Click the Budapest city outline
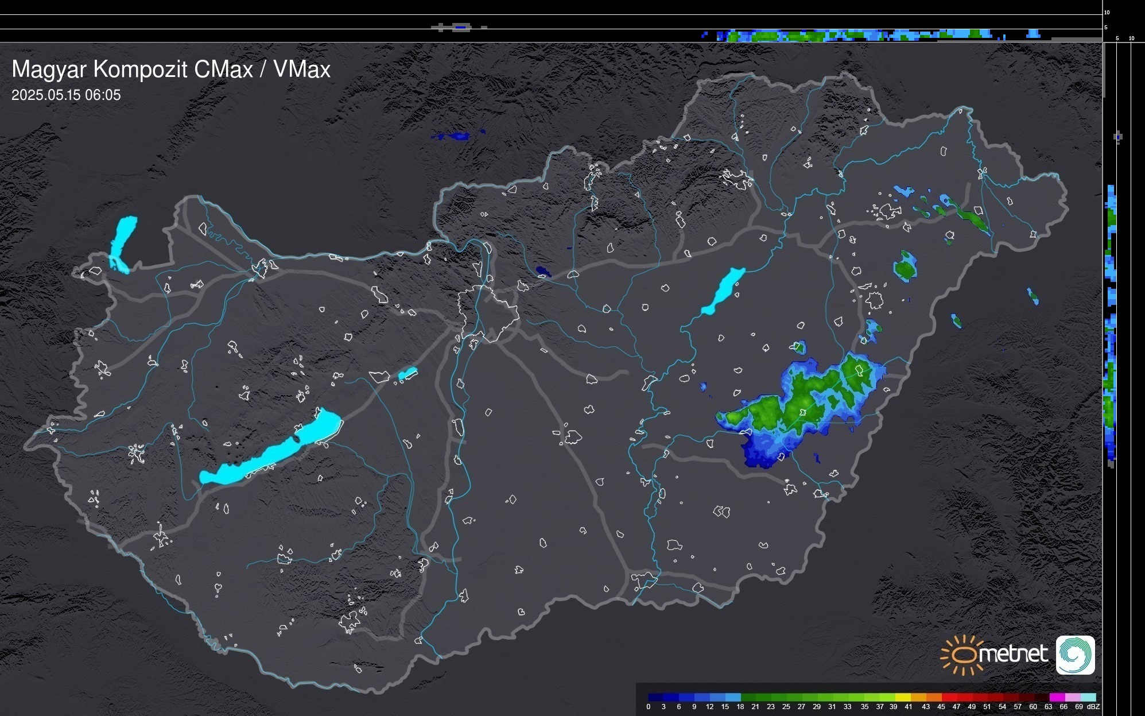The width and height of the screenshot is (1145, 716). pos(488,313)
